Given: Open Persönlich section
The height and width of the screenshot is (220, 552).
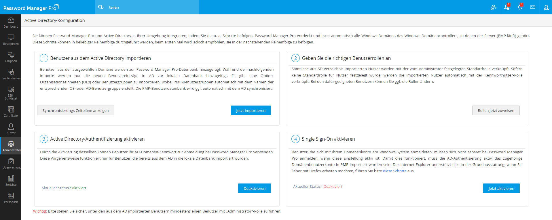Looking at the screenshot, I should 11,198.
